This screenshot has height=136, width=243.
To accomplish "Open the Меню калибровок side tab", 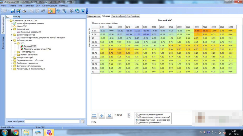I will coord(3,25).
